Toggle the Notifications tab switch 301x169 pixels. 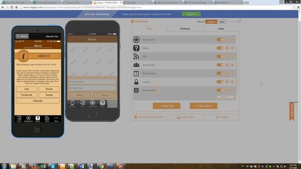click(x=220, y=73)
